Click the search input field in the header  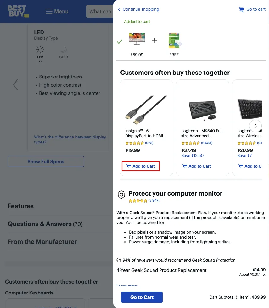coord(101,11)
